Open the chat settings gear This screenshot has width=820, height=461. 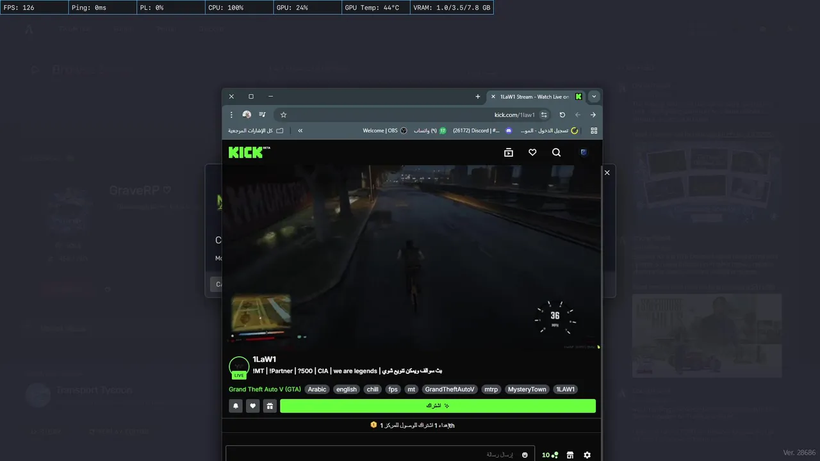(587, 455)
